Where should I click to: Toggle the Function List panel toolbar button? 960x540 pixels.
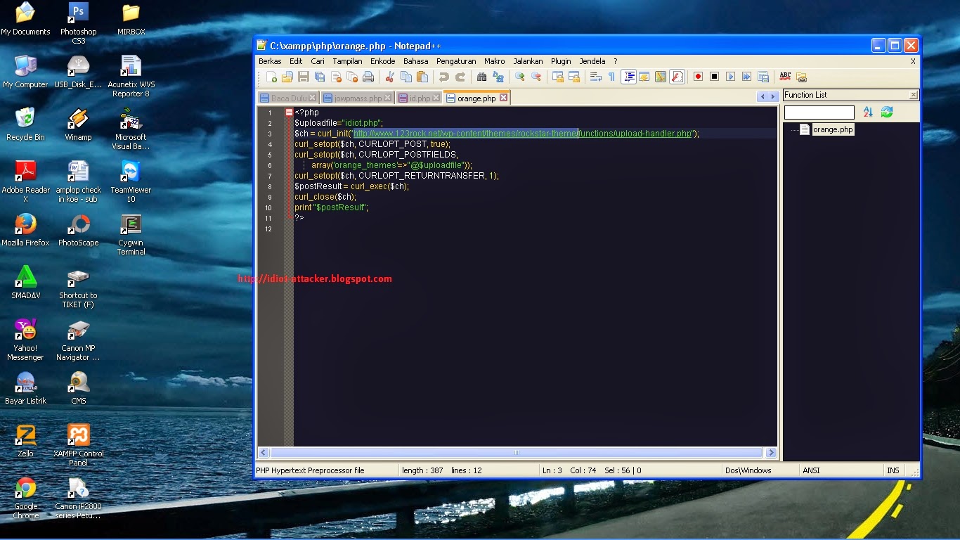tap(677, 77)
